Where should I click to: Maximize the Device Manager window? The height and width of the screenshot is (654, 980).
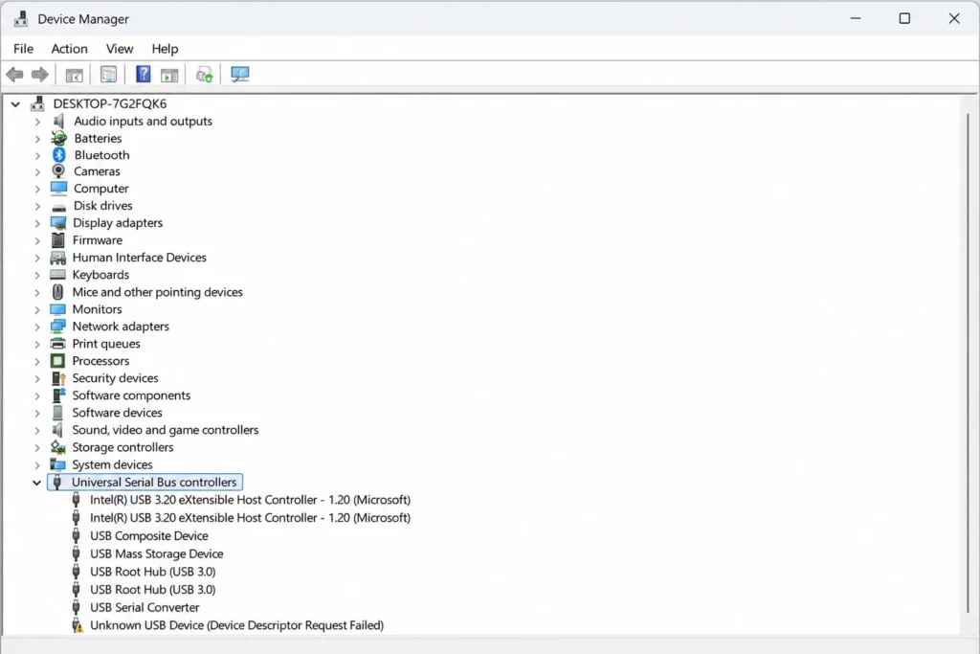click(x=904, y=19)
